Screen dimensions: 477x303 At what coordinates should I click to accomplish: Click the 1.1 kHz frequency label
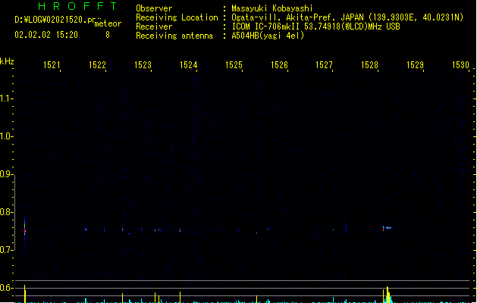point(6,98)
